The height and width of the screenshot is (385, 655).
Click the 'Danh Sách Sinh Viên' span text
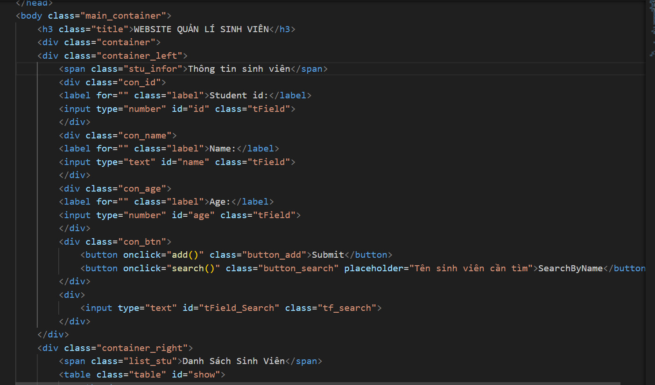[x=233, y=361]
